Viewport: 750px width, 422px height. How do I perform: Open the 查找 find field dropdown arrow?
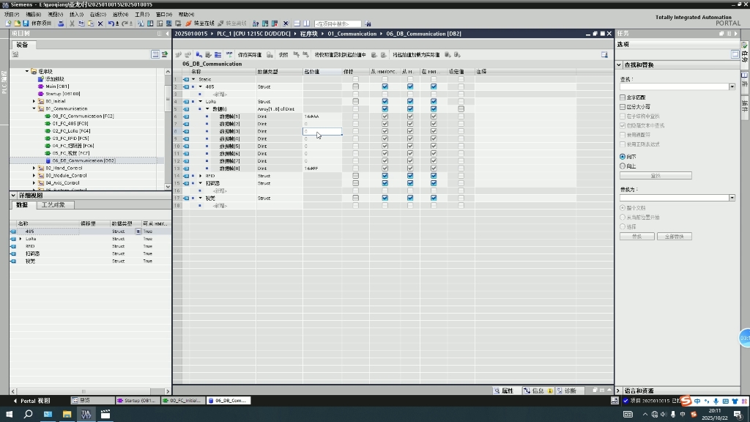tap(732, 86)
